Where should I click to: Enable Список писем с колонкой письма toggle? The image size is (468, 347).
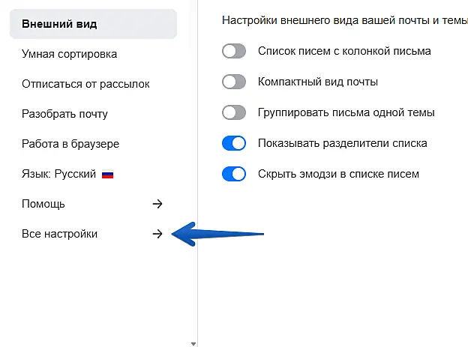[234, 51]
